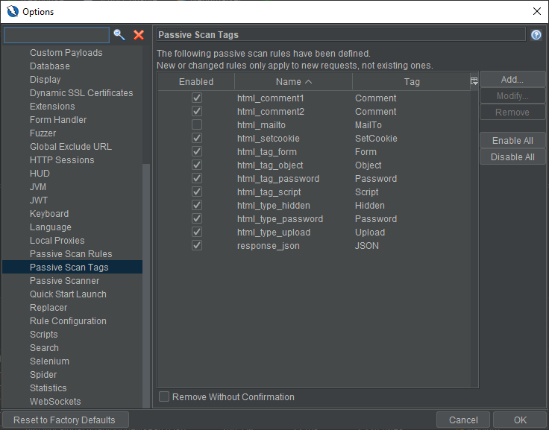This screenshot has height=430, width=549.
Task: Toggle the html_type_upload enabled checkbox
Action: pos(197,232)
